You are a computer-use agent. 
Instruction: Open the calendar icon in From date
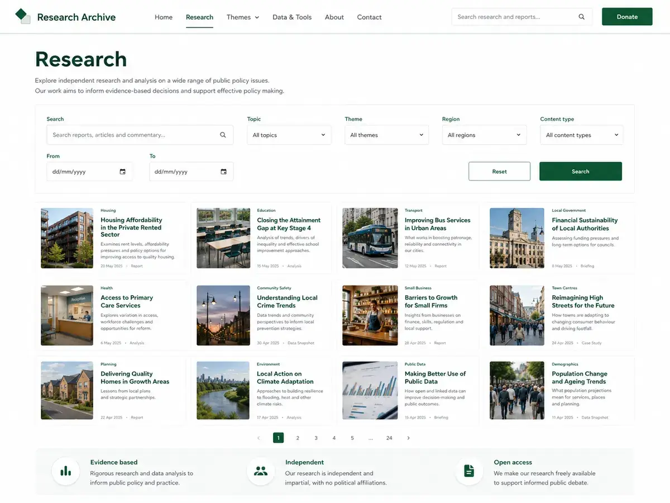point(123,172)
